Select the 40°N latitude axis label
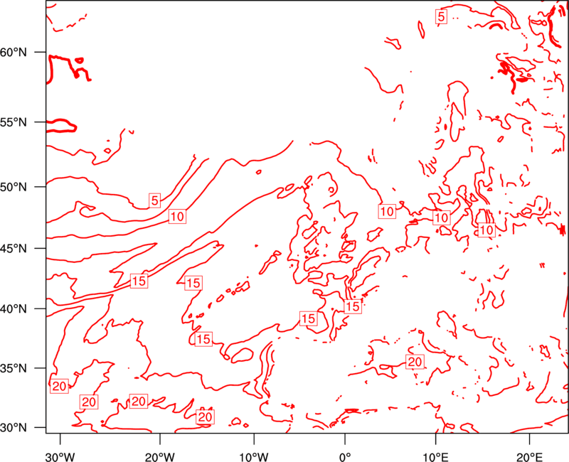The height and width of the screenshot is (462, 569). 14,309
